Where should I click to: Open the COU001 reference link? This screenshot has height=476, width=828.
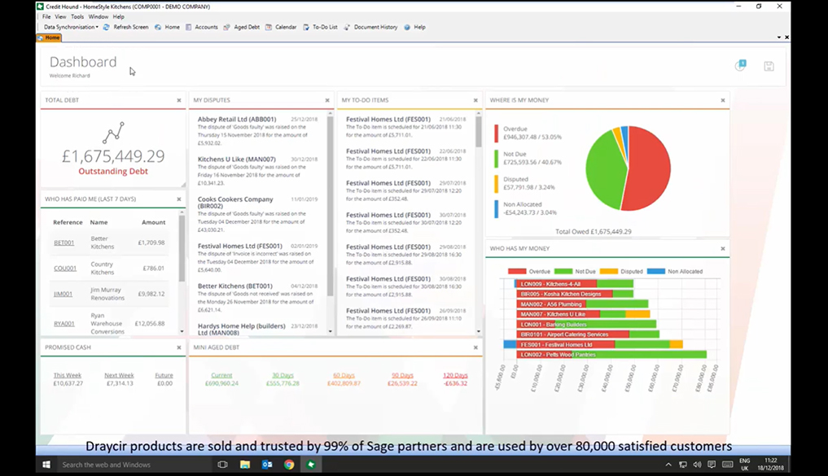click(x=65, y=268)
